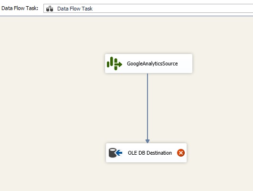The height and width of the screenshot is (191, 253).
Task: Click the blue arrow of the destination icon
Action: pyautogui.click(x=119, y=153)
